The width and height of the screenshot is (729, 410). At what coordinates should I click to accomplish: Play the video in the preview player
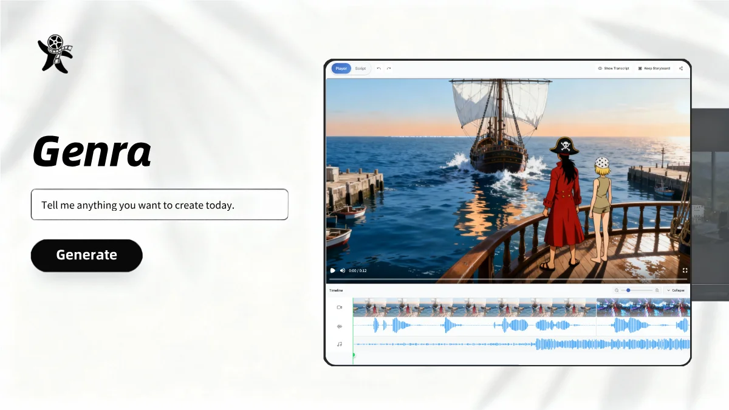pyautogui.click(x=332, y=270)
